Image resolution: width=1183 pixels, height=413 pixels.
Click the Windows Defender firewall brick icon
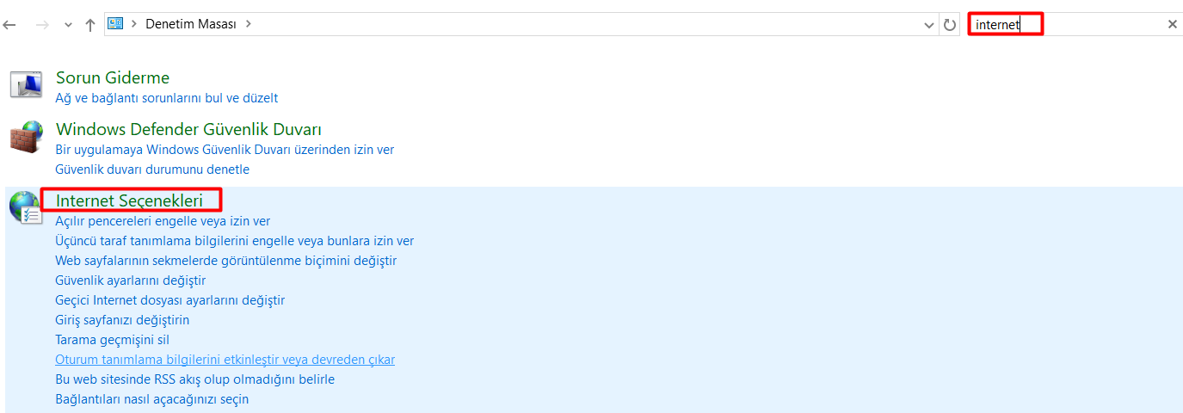[26, 138]
